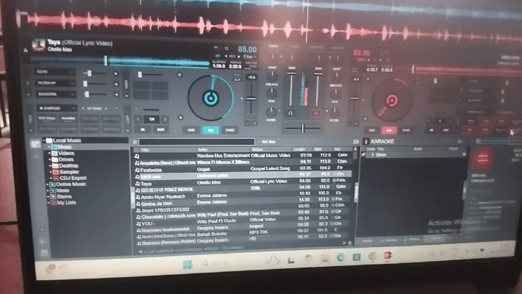Click the search magnifier icon above track list
Screen dimensions: 522x294
coord(135,142)
